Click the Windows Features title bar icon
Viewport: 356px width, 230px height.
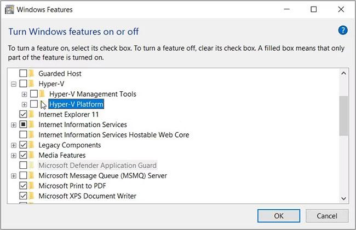(9, 9)
